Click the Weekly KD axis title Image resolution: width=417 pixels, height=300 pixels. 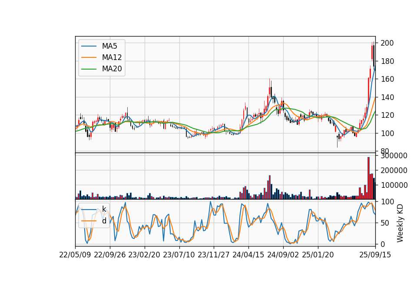400,223
